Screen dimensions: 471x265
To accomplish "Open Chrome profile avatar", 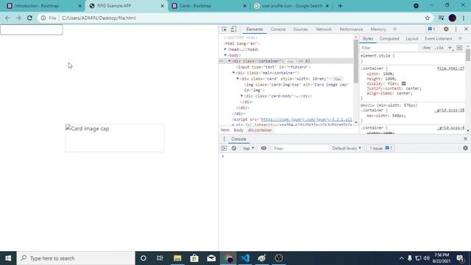I will tap(453, 18).
